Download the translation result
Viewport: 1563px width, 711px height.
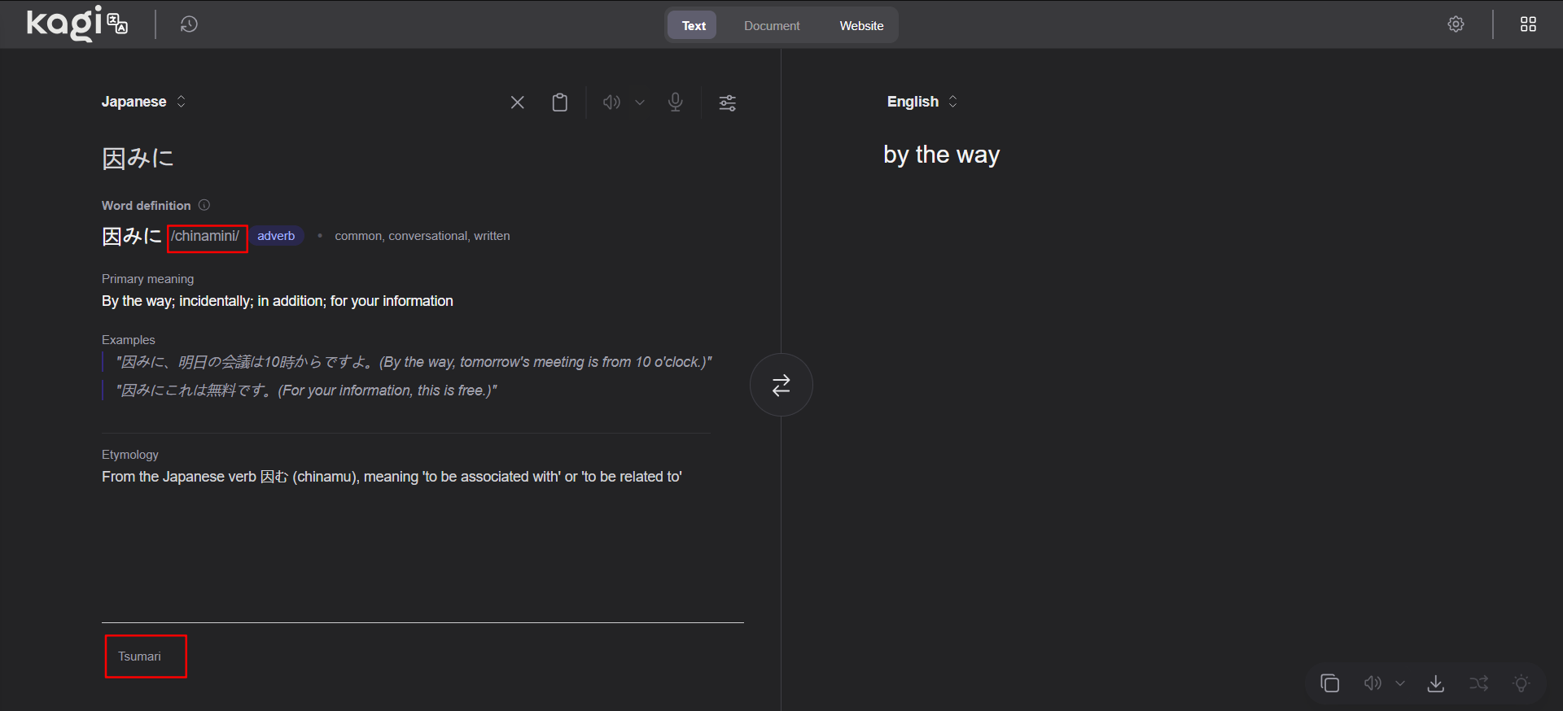click(x=1436, y=683)
